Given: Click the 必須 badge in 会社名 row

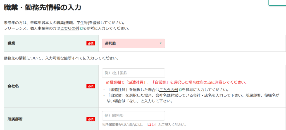Looking at the screenshot, I should tap(91, 86).
